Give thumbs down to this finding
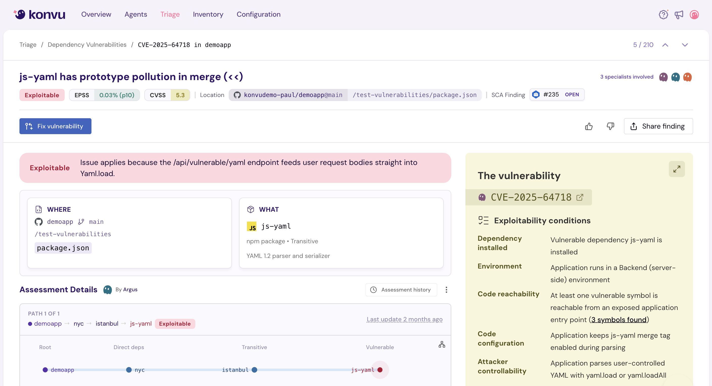The image size is (712, 386). click(x=611, y=126)
